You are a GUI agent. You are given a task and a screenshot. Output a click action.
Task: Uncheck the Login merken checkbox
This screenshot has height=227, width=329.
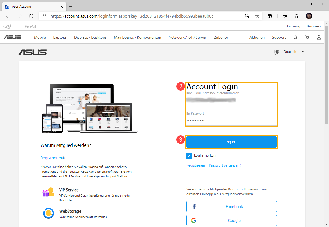(x=189, y=156)
